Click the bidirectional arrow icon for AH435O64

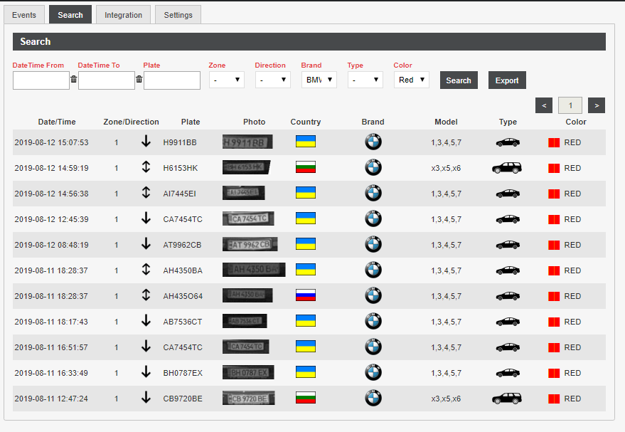coord(146,295)
